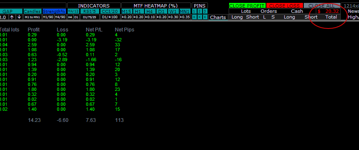The image size is (359, 150).
Task: Toggle the RSI/5 indicator
Action: 90,11
